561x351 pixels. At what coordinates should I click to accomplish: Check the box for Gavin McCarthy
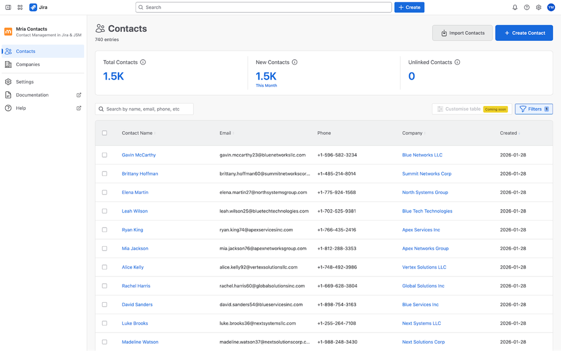coord(104,155)
